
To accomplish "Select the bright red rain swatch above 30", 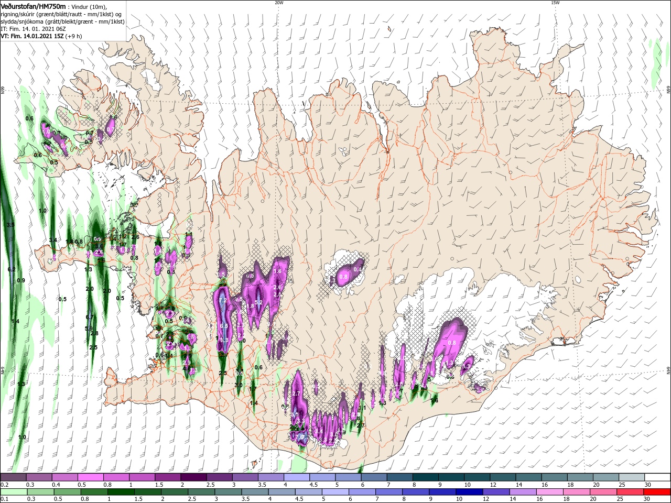I will pyautogui.click(x=657, y=492).
